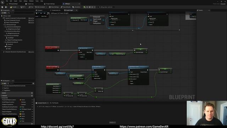Click the Compile button in the toolbar
Screen dimensions: 227x128
pos(13,7)
